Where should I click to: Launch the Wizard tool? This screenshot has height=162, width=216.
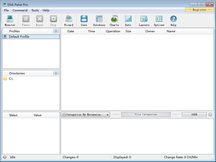68,20
